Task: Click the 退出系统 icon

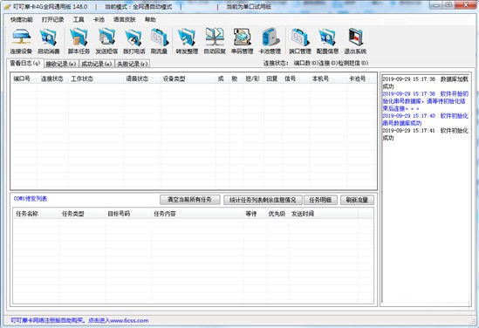Action: [x=355, y=41]
